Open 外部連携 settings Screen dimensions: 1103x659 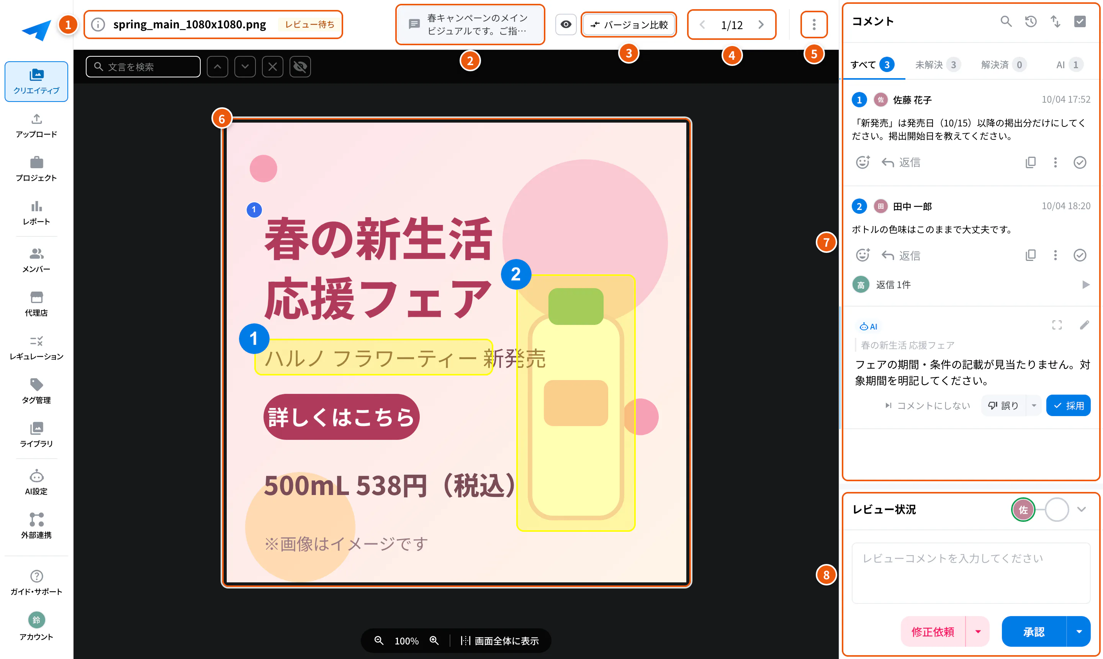click(36, 526)
